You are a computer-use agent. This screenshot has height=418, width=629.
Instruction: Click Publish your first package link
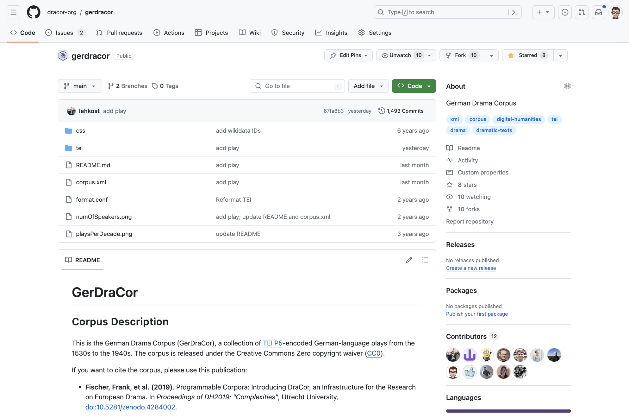(477, 314)
